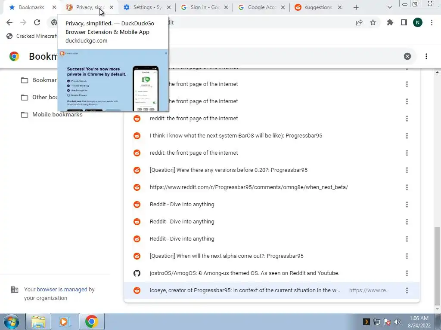Close the Bookmarks tab
Image resolution: width=441 pixels, height=330 pixels.
click(x=54, y=8)
